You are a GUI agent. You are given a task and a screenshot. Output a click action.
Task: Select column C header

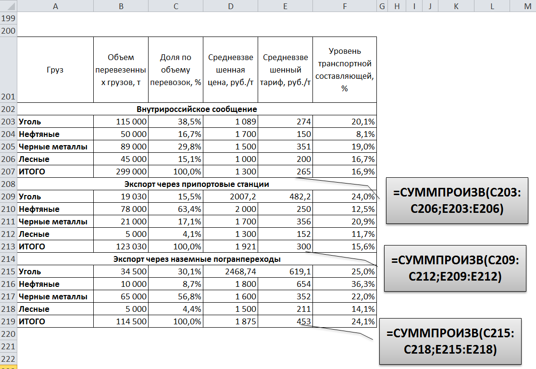coord(176,6)
